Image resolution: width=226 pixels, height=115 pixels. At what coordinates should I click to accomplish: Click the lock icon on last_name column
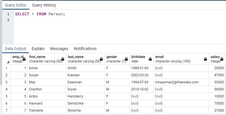tap(102, 59)
